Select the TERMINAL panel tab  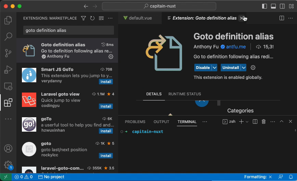tap(187, 122)
